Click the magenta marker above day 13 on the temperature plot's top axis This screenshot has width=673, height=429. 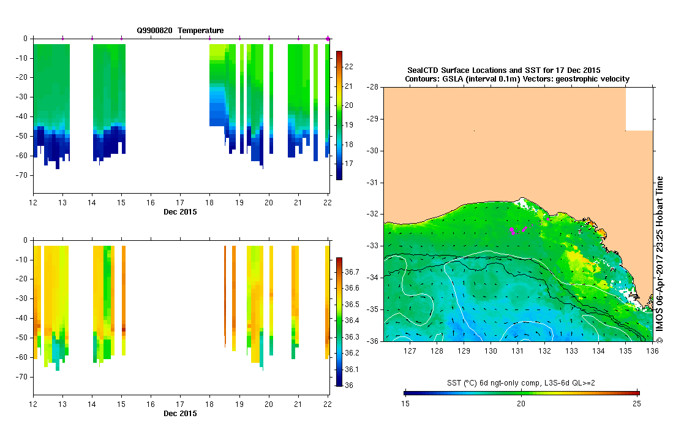tap(62, 39)
